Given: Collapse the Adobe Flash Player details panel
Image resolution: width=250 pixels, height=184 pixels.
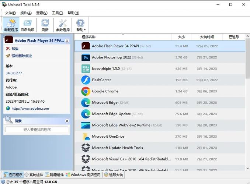Looking at the screenshot, I should click(67, 40).
